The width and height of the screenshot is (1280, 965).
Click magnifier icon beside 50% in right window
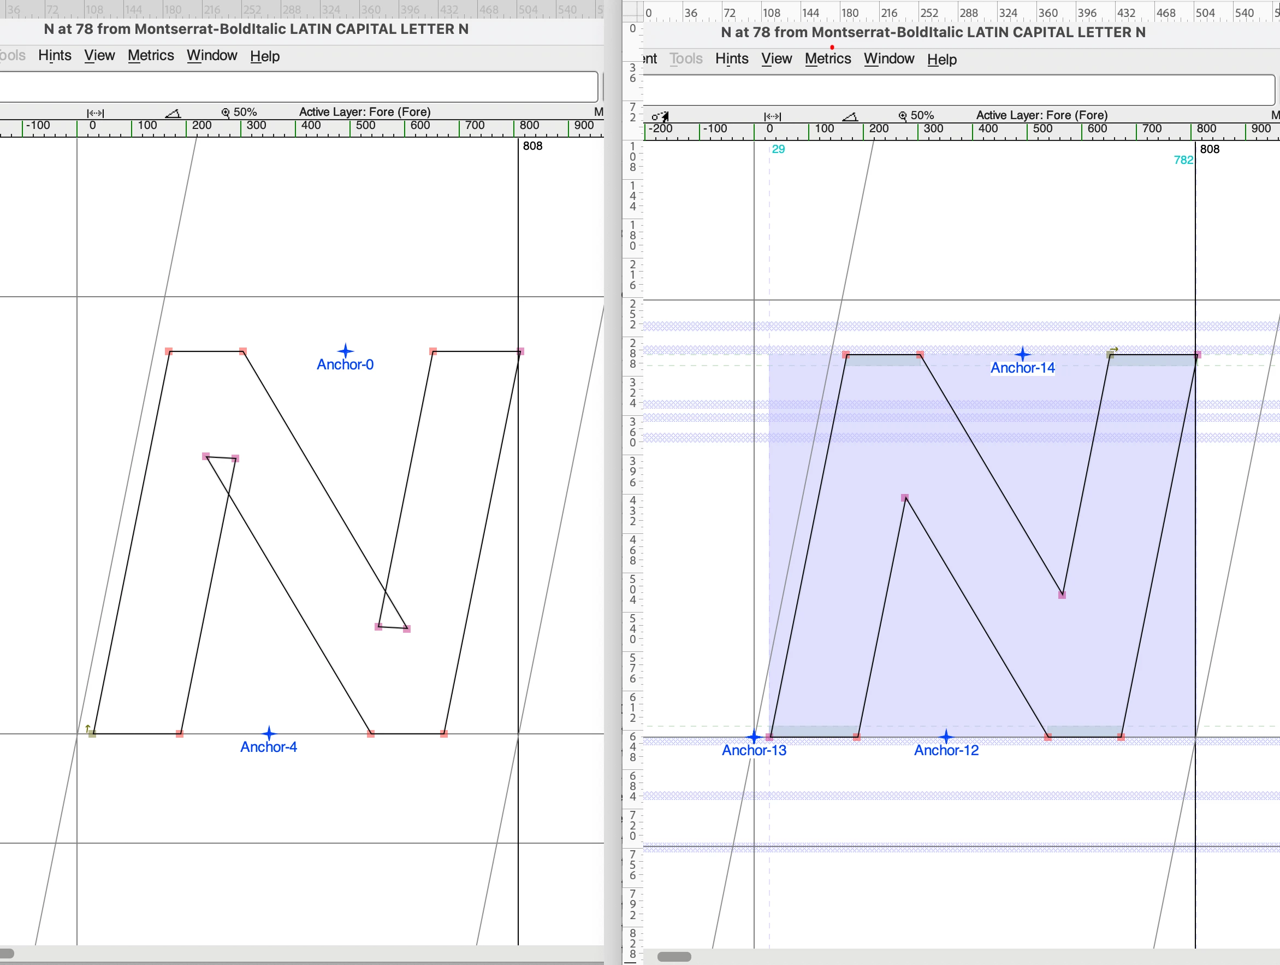(x=902, y=116)
